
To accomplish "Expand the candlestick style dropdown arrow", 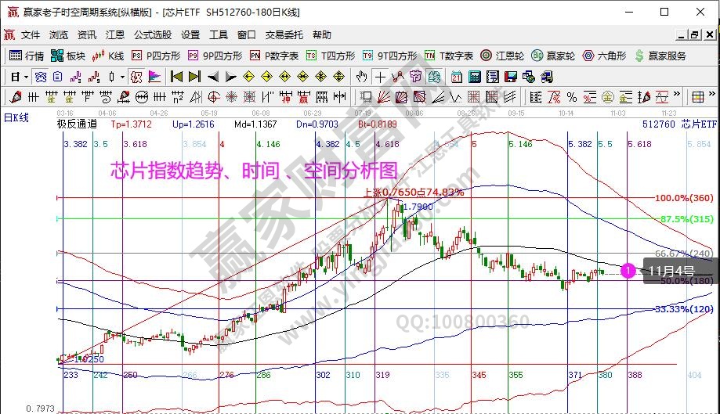I will 122,77.
